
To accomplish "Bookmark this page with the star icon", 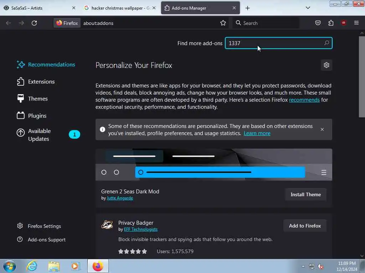I will pos(223,23).
